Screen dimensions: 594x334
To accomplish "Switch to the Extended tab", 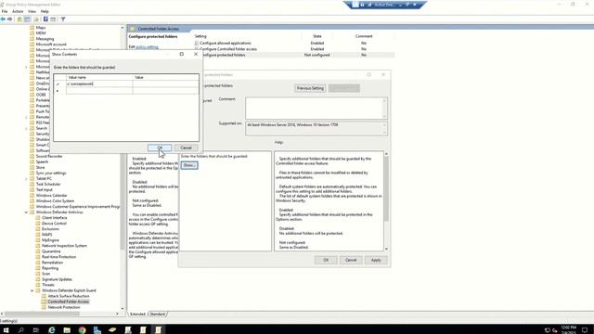I will [137, 315].
